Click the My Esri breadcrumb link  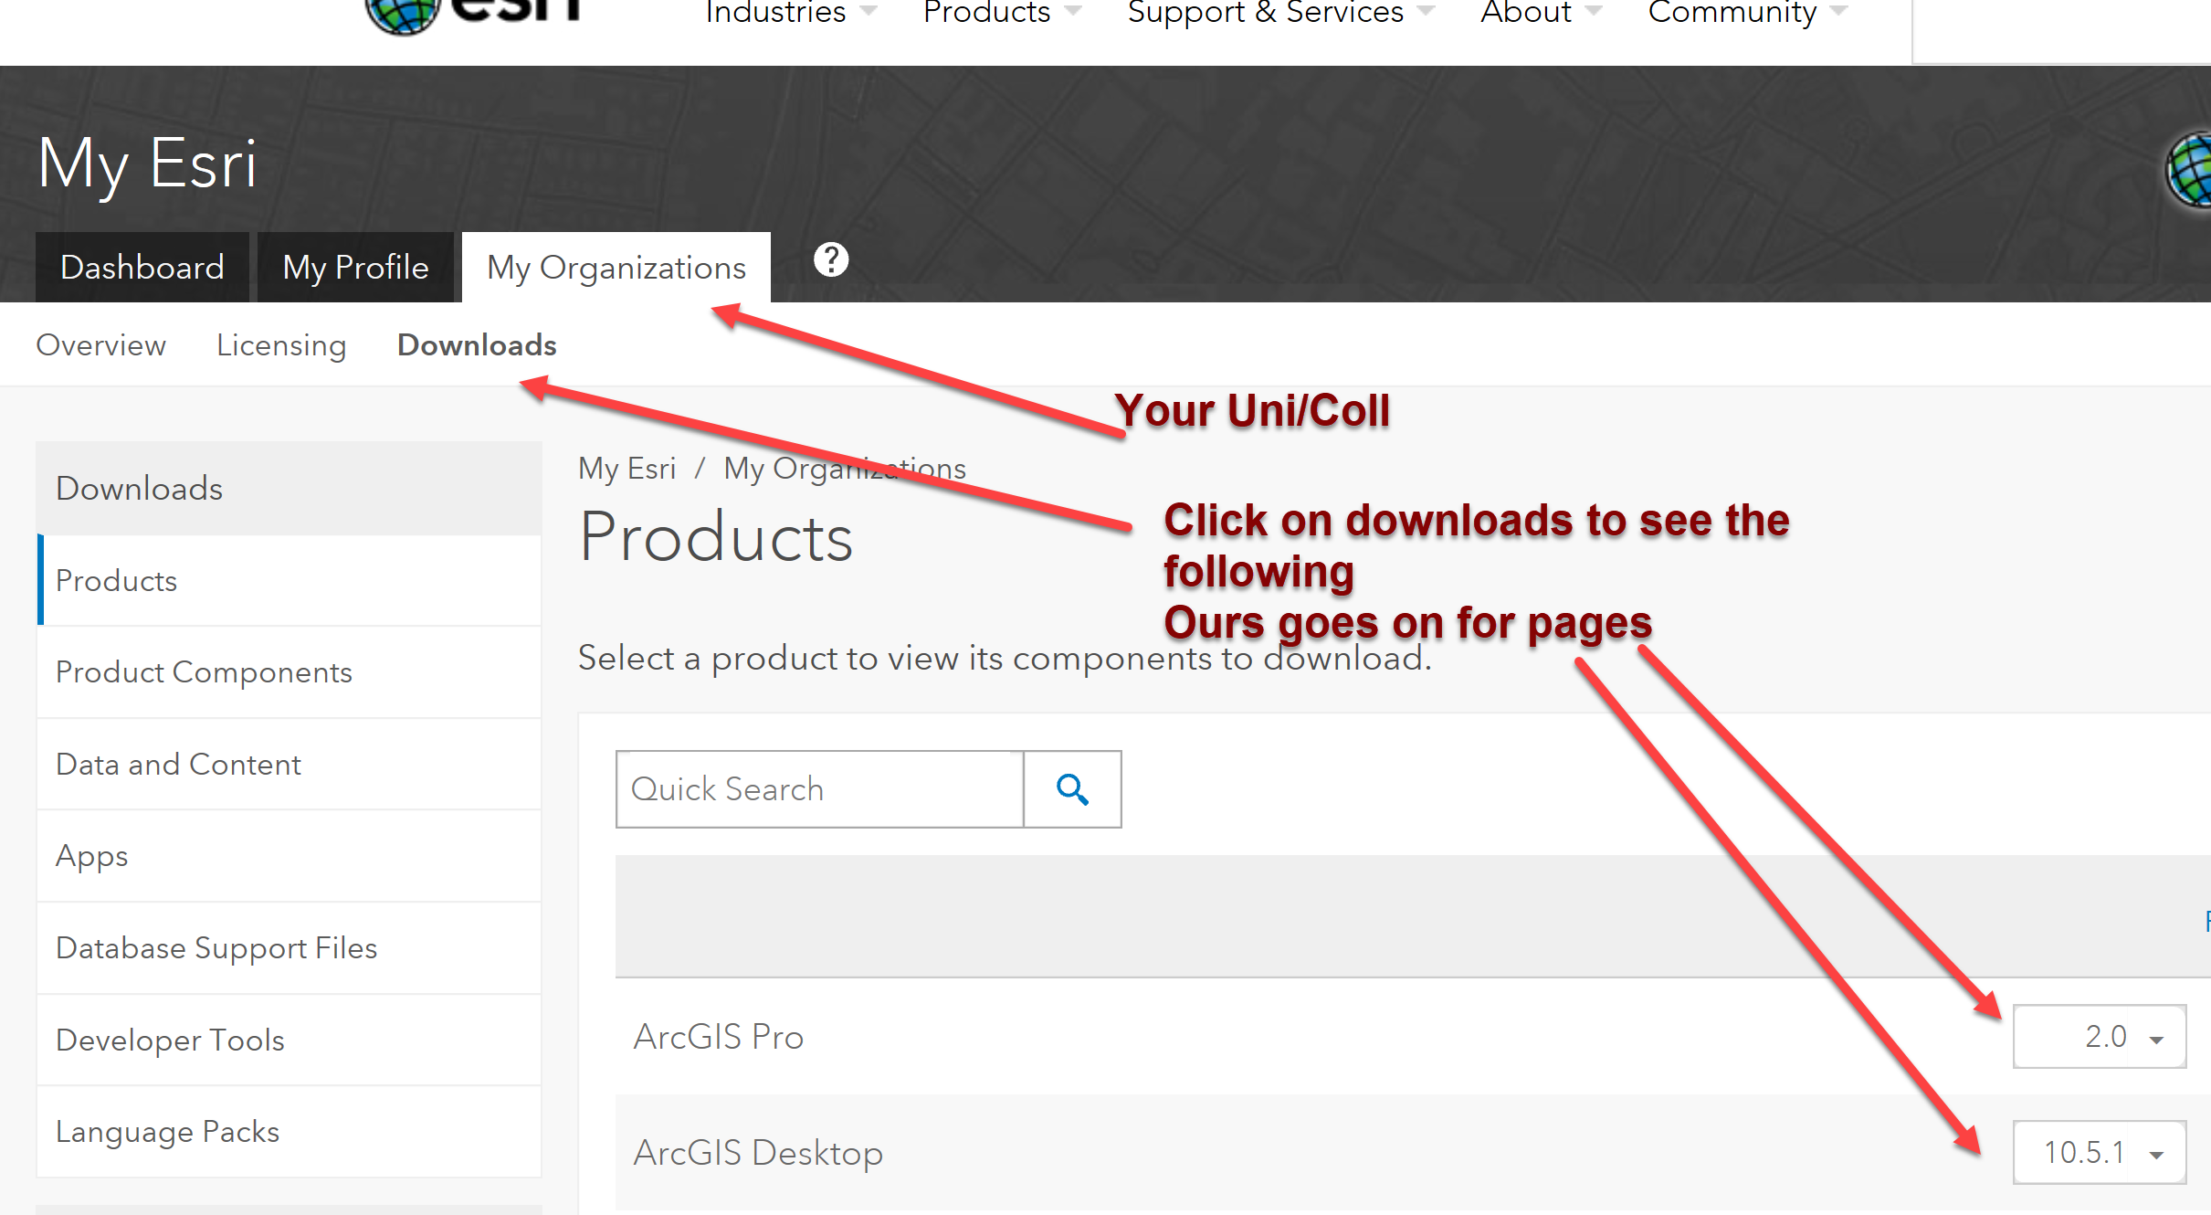(626, 469)
